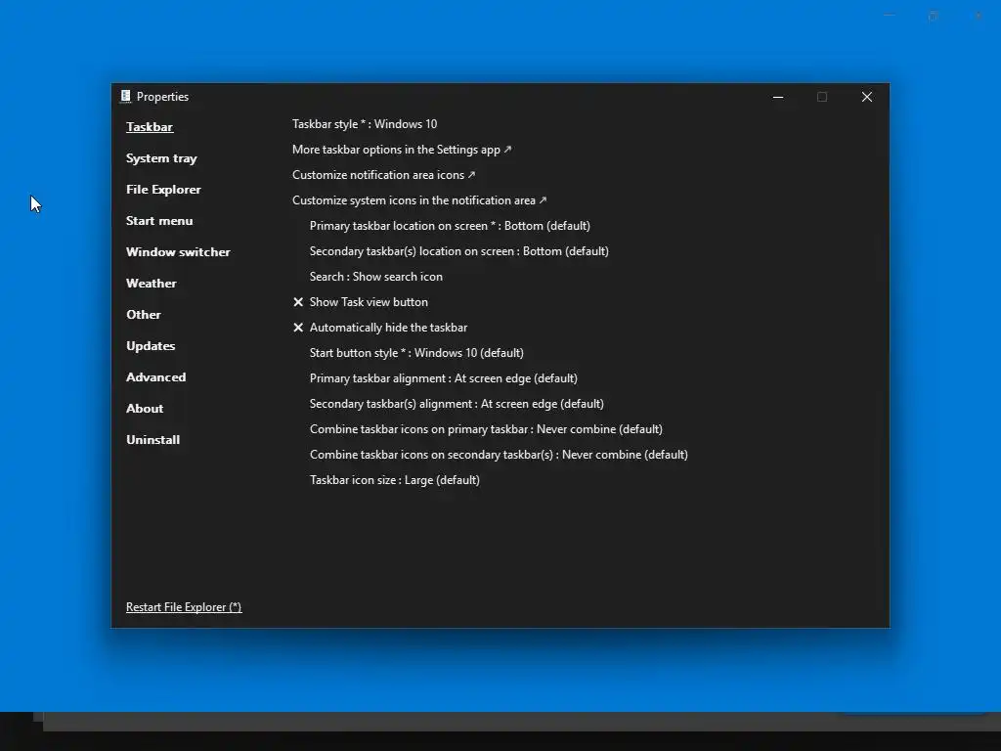Toggle the Show Task view button option
Image resolution: width=1001 pixels, height=751 pixels.
coord(360,302)
